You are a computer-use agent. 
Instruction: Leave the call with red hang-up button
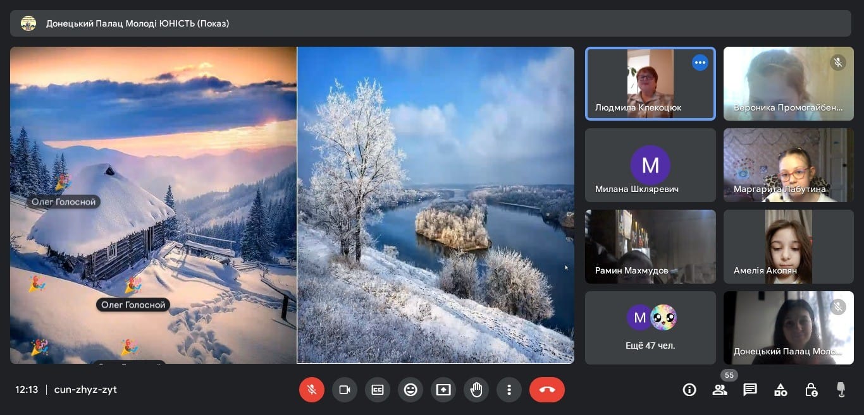(547, 390)
